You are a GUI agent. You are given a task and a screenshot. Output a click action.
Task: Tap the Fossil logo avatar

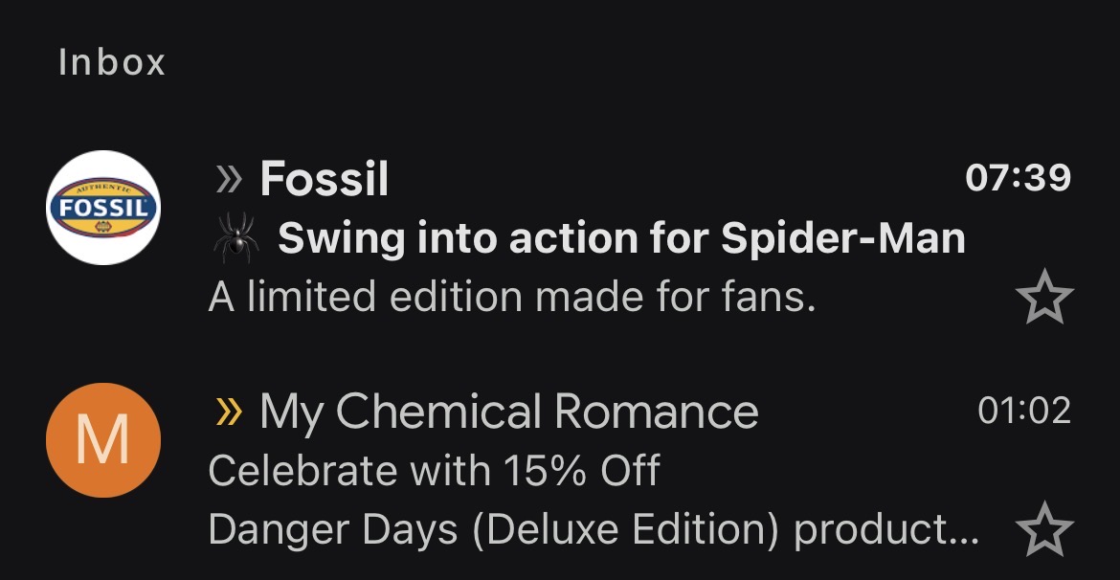tap(102, 207)
